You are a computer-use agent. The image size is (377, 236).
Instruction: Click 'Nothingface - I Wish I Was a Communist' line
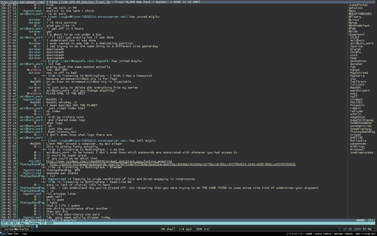(97, 76)
